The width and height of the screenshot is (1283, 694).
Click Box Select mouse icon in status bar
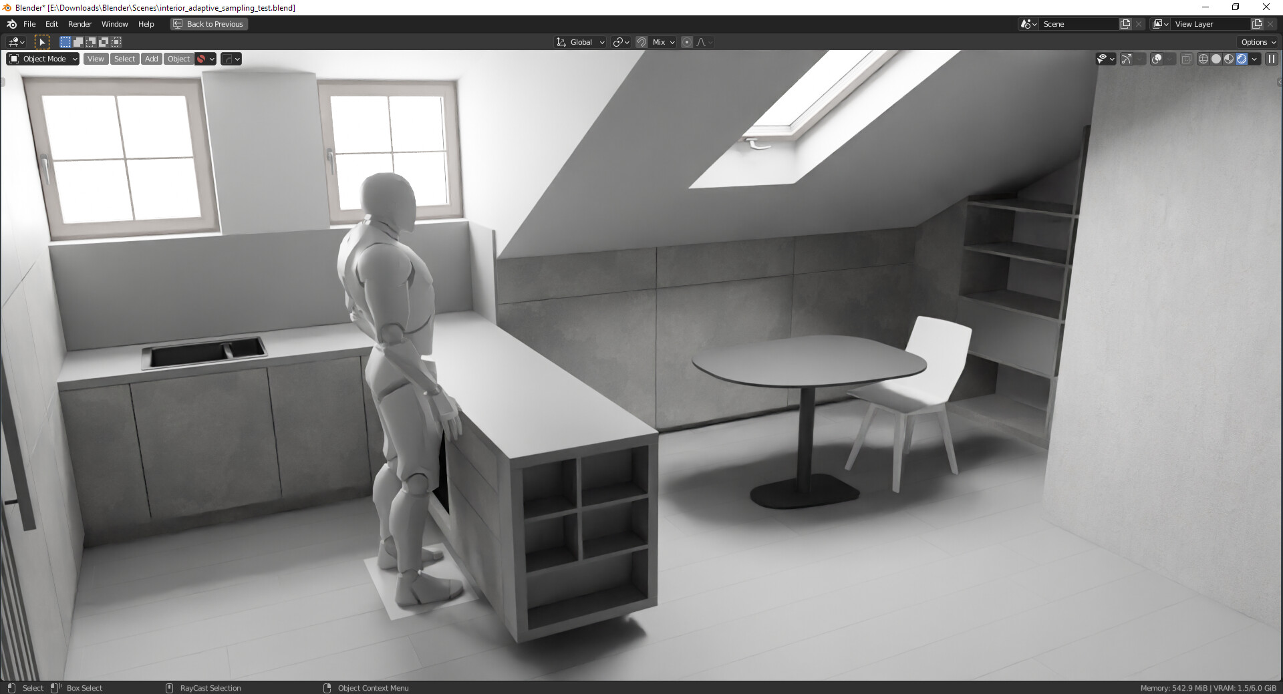pos(55,688)
